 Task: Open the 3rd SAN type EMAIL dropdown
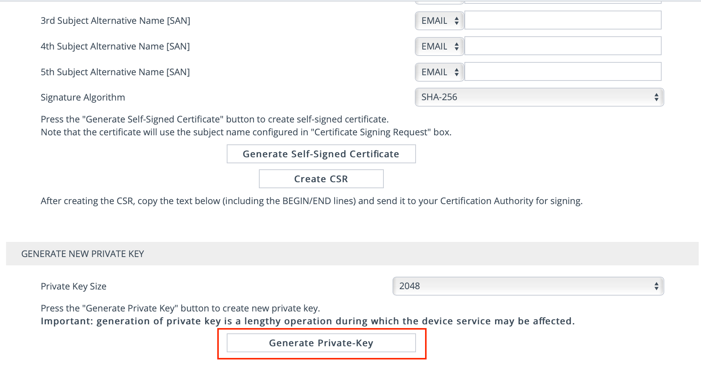pos(439,21)
